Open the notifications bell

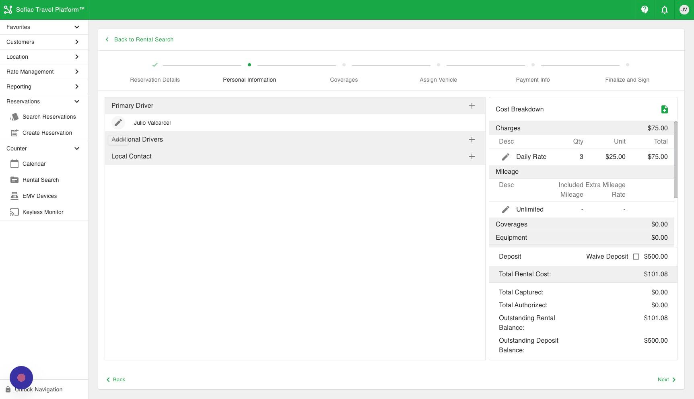coord(664,10)
